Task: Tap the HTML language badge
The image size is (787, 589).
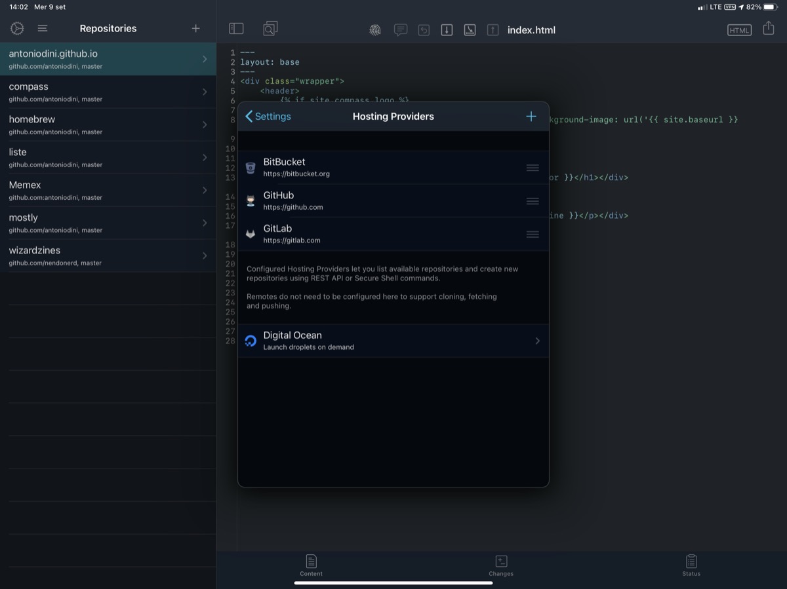Action: click(739, 30)
